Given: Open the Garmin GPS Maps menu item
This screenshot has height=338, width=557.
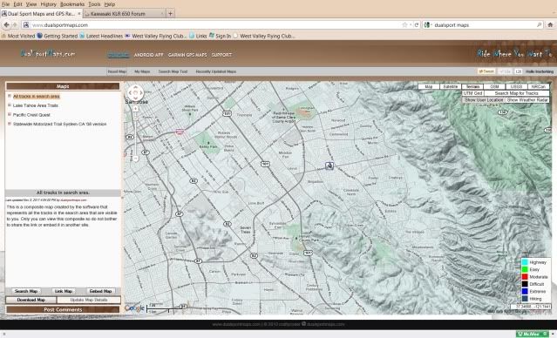Looking at the screenshot, I should pyautogui.click(x=187, y=55).
